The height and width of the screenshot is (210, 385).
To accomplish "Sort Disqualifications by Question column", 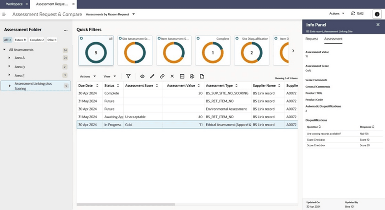I will click(x=320, y=127).
